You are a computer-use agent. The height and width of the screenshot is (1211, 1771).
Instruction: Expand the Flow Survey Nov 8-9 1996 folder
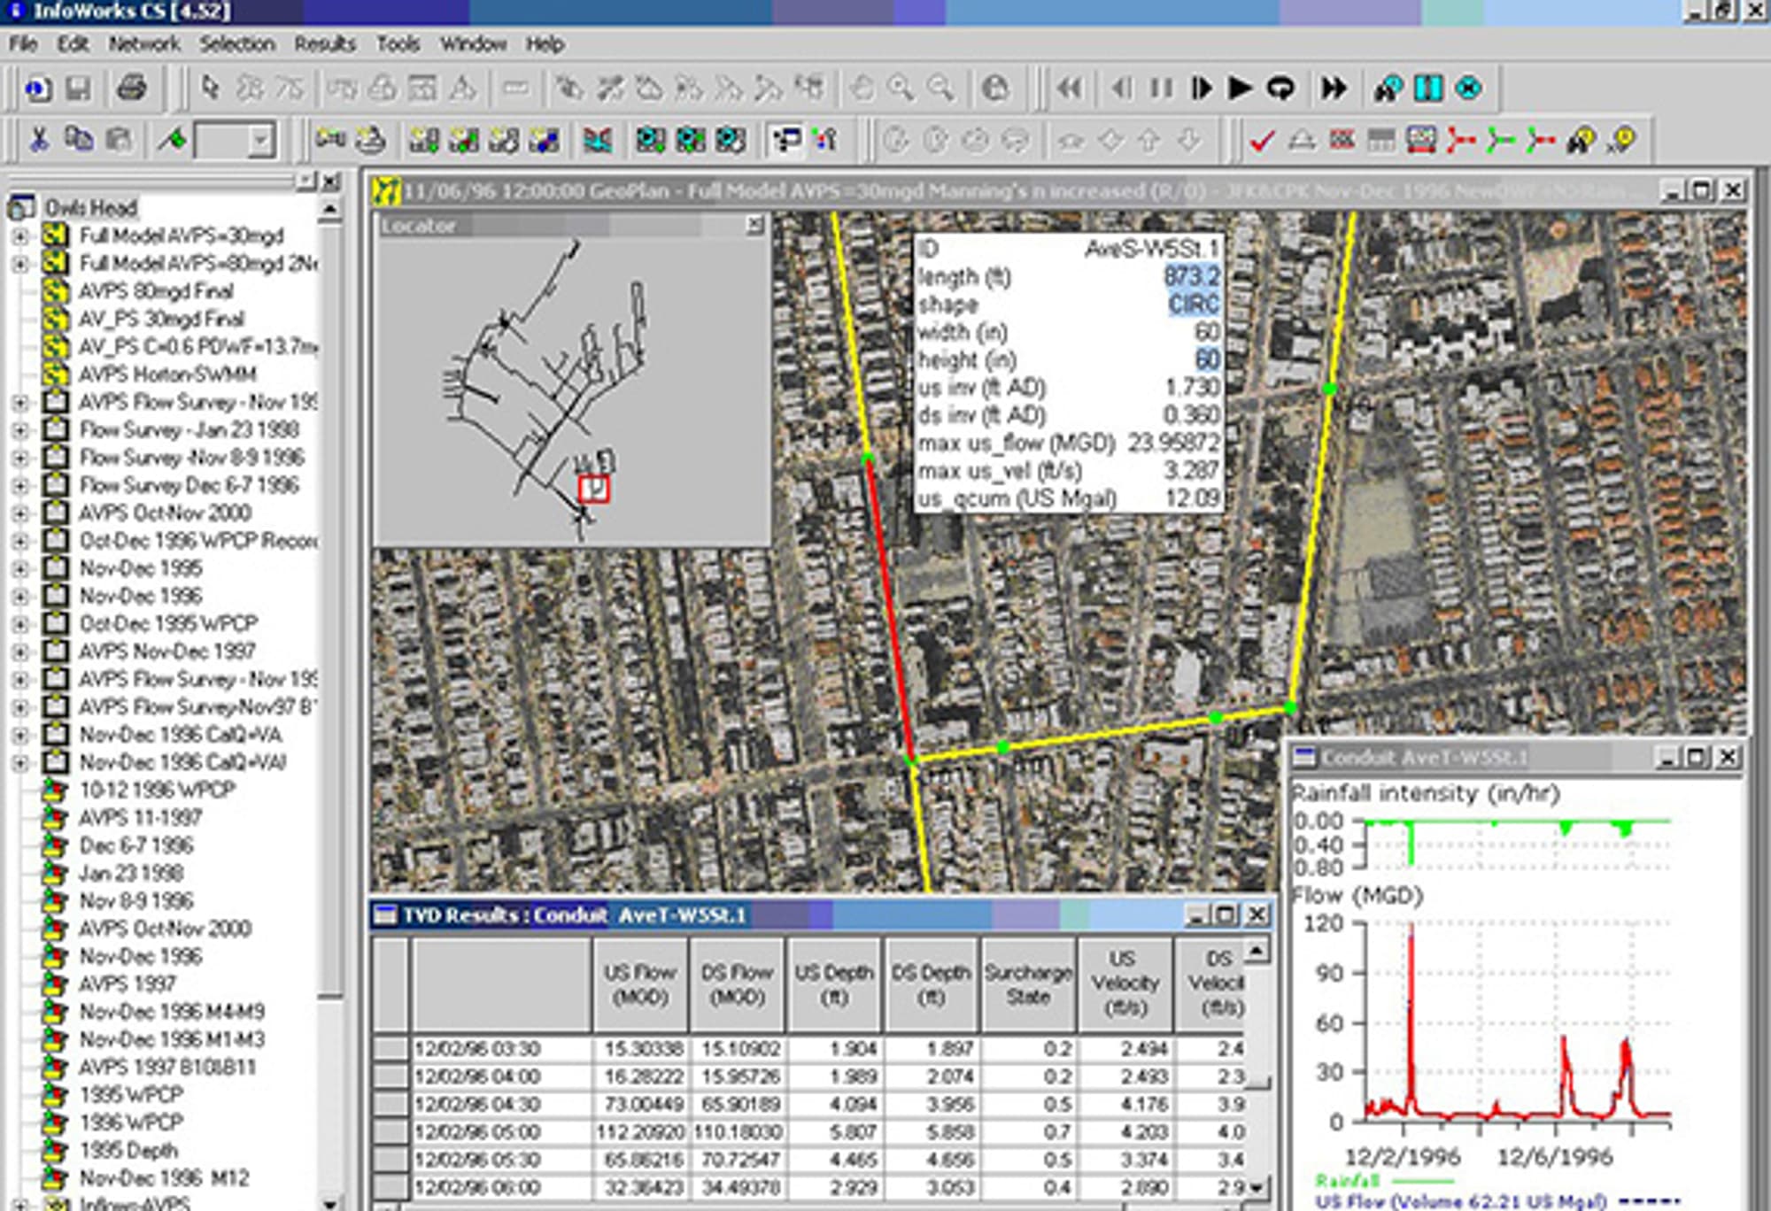(19, 458)
